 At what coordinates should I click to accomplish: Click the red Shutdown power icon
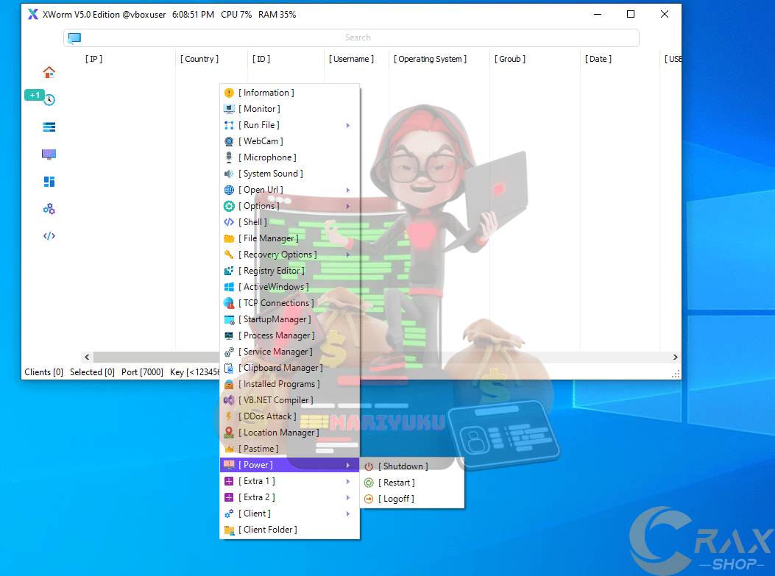click(369, 466)
